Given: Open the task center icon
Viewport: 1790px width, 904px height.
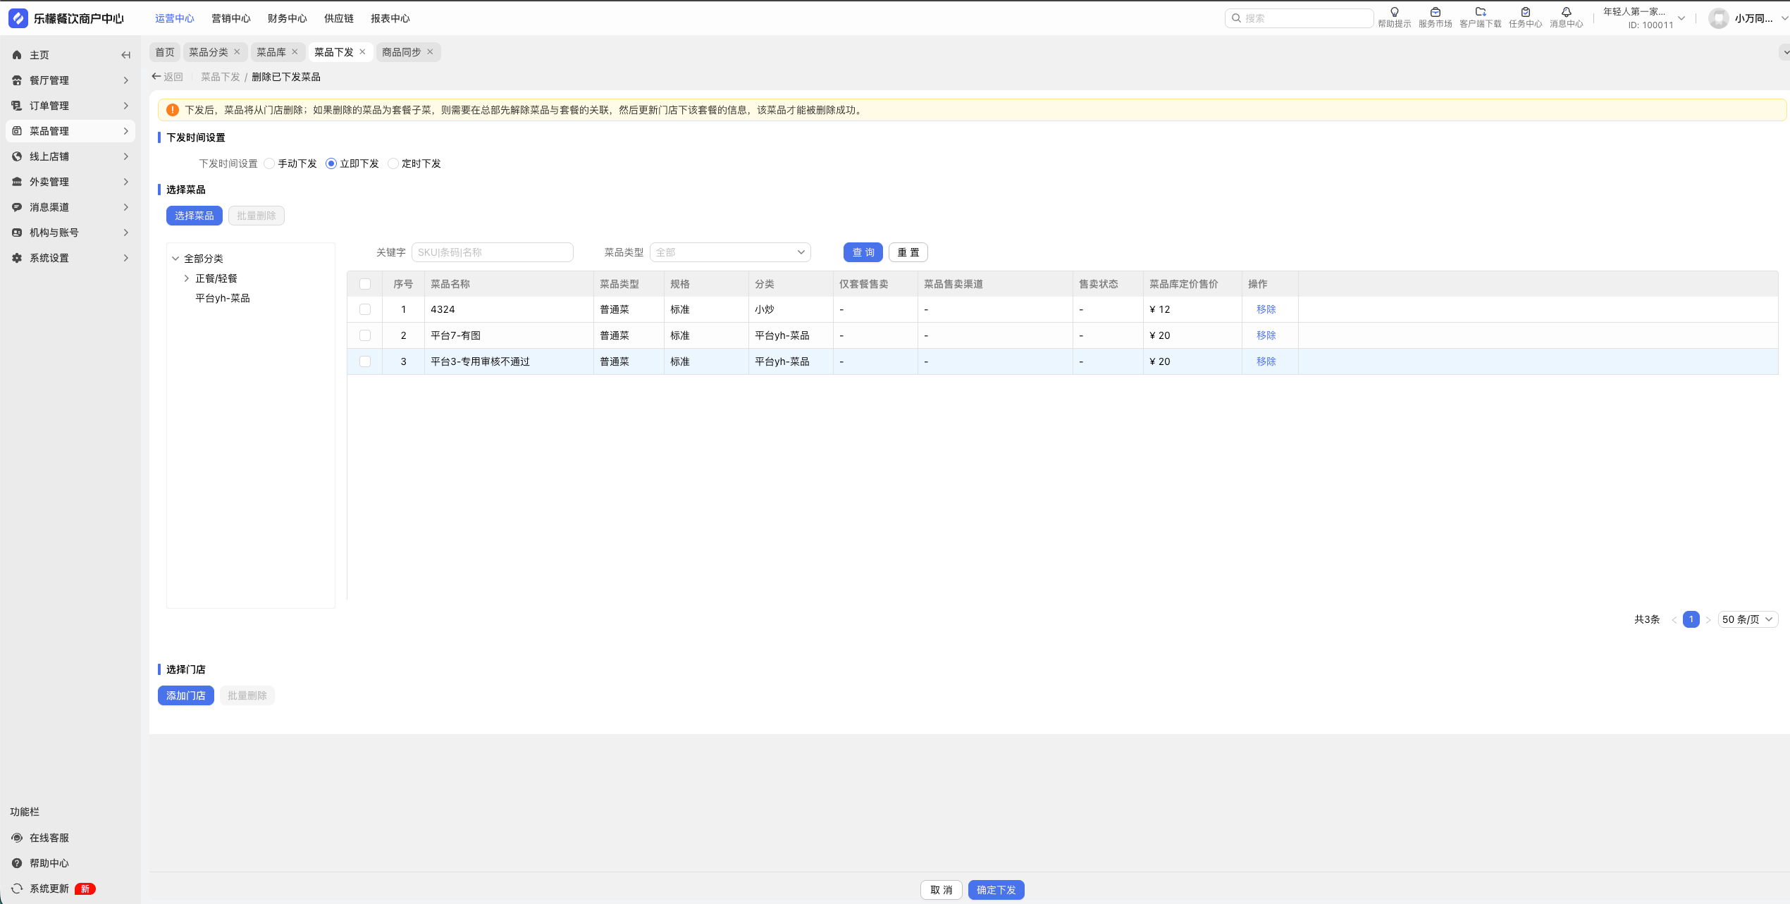Looking at the screenshot, I should (1525, 13).
